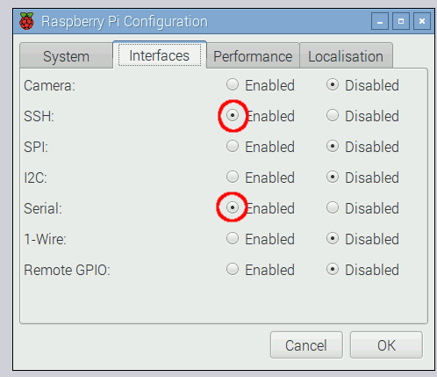The image size is (437, 377).
Task: Go to the Localisation tab
Action: 346,55
